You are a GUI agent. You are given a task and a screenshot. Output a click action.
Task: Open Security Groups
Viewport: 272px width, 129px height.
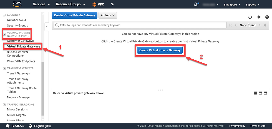click(x=17, y=25)
